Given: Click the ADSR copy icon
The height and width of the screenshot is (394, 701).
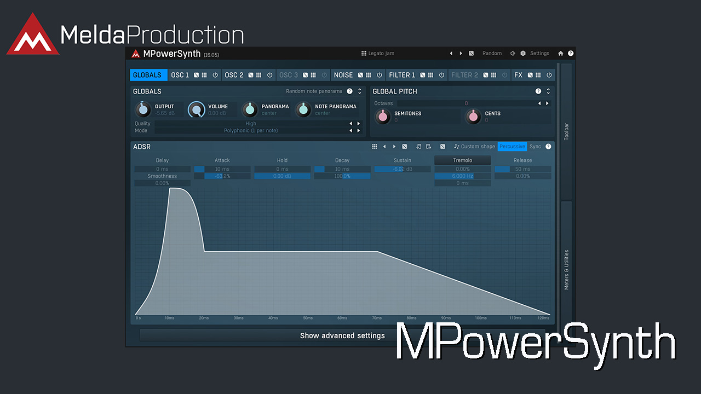Looking at the screenshot, I should pyautogui.click(x=419, y=147).
